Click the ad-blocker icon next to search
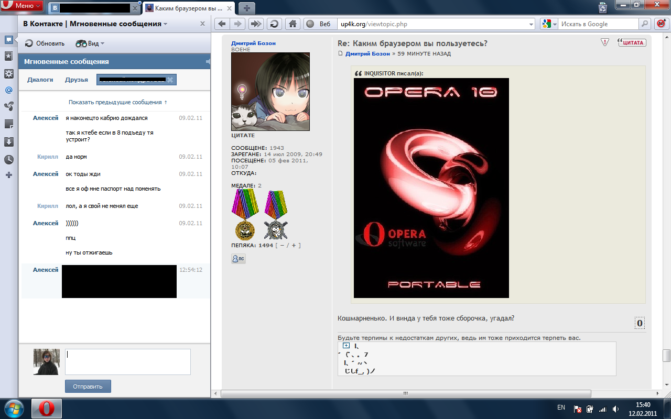The width and height of the screenshot is (671, 419). [661, 24]
